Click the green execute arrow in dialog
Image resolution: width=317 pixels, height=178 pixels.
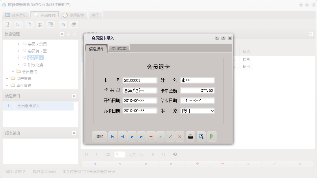pyautogui.click(x=212, y=136)
